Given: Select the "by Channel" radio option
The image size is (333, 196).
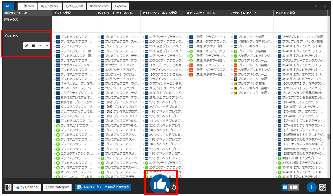Looking at the screenshot, I should tap(27, 187).
